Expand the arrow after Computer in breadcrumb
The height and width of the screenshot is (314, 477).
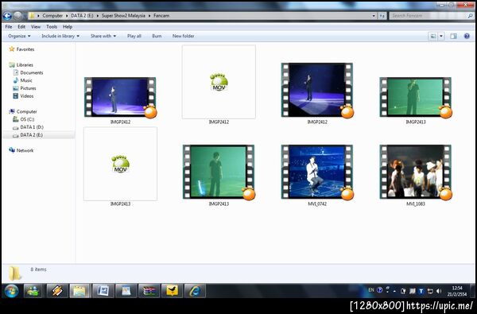pos(67,16)
